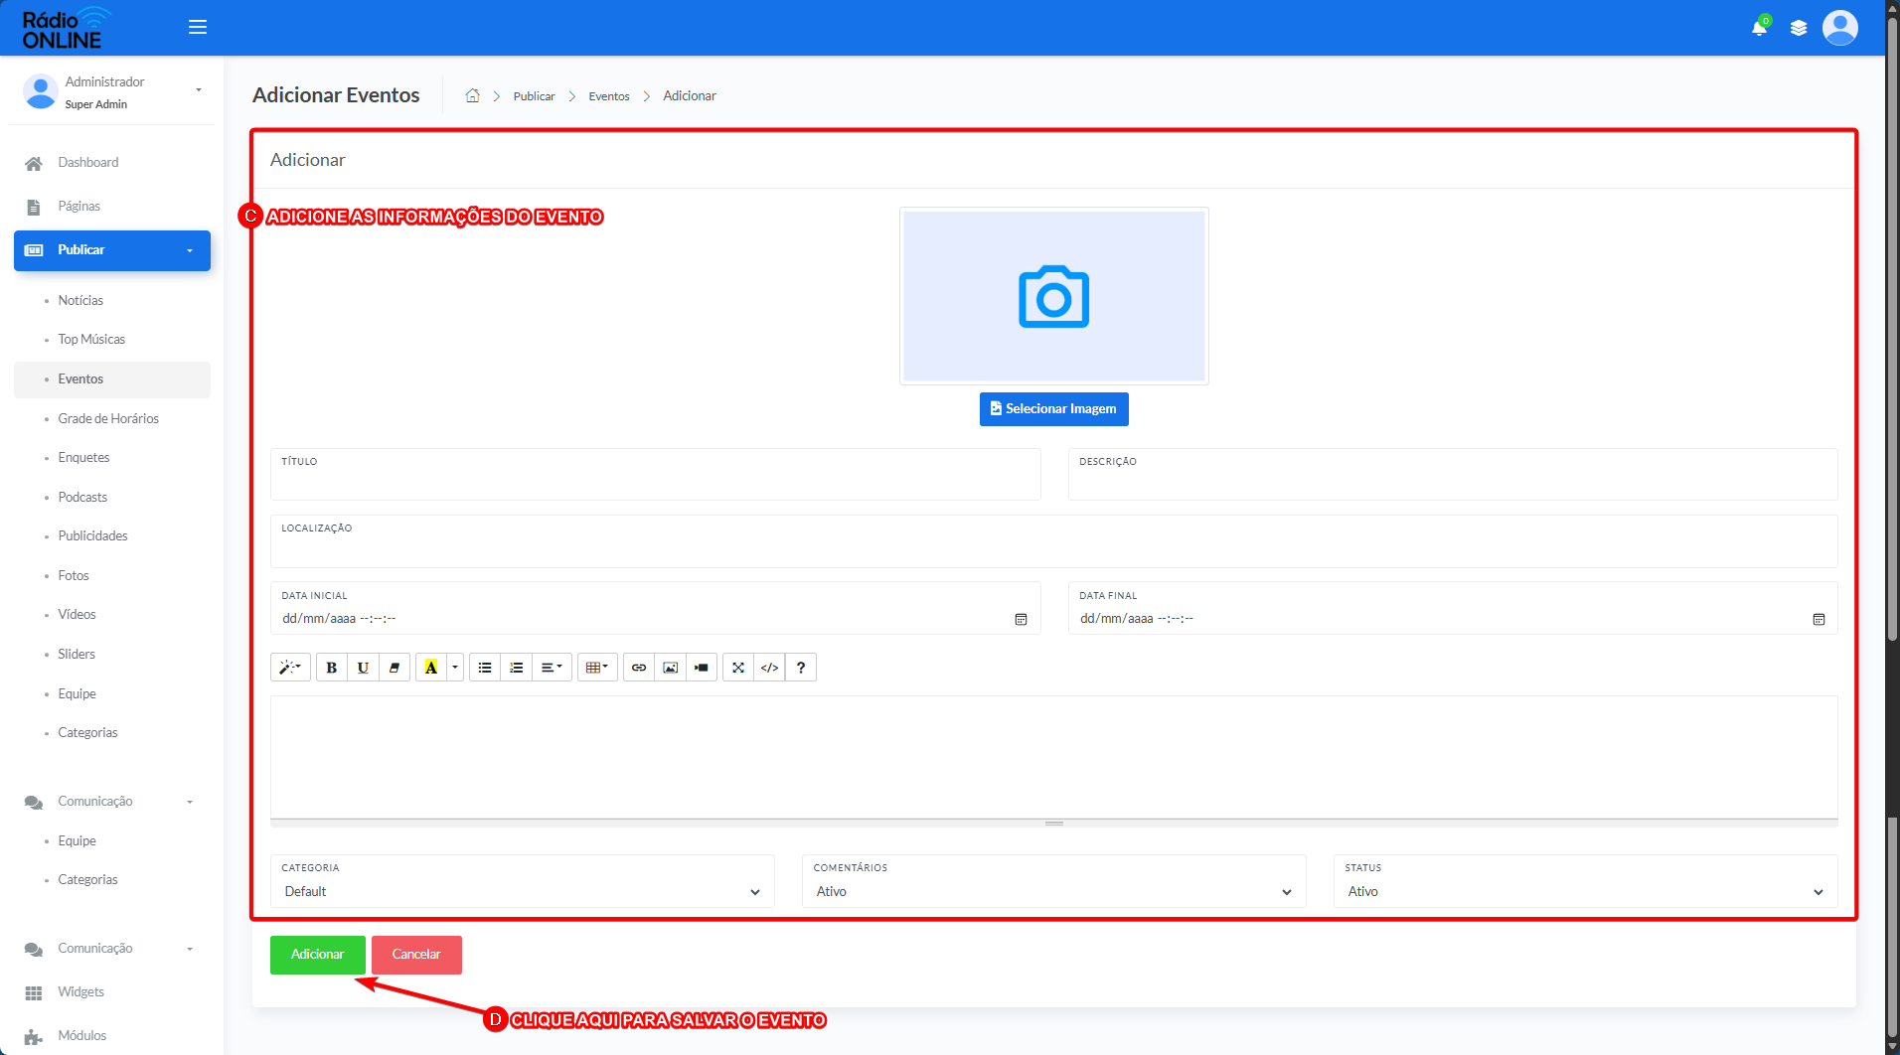
Task: Toggle code view with the </> icon
Action: pyautogui.click(x=769, y=668)
